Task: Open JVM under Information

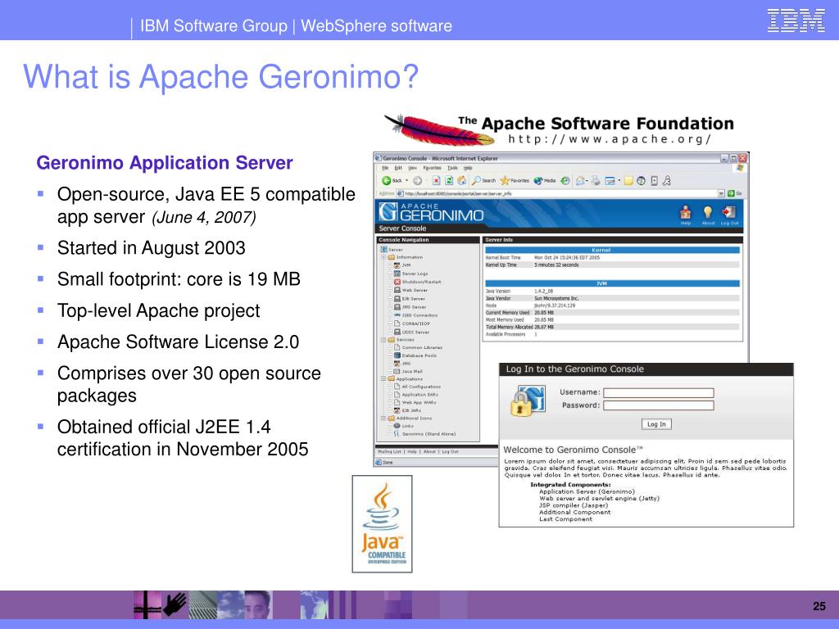Action: click(x=401, y=265)
